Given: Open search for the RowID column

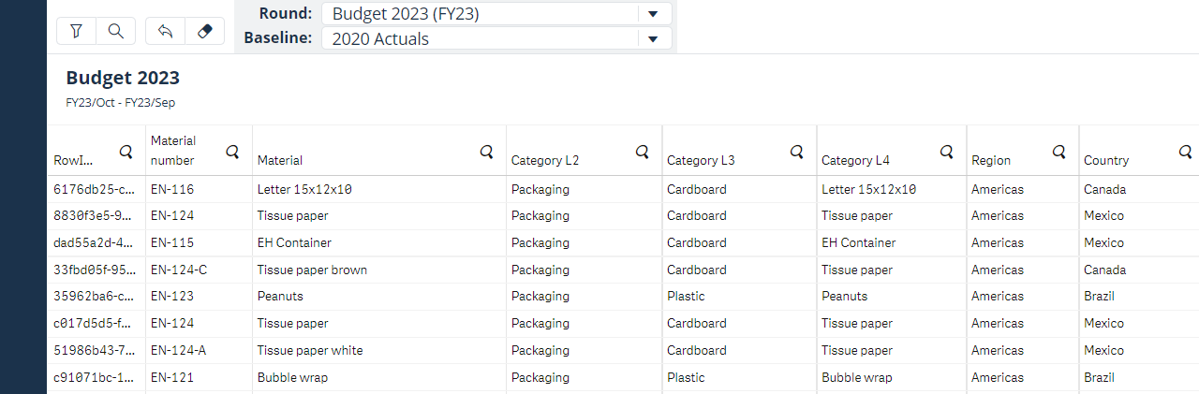Looking at the screenshot, I should (x=126, y=151).
